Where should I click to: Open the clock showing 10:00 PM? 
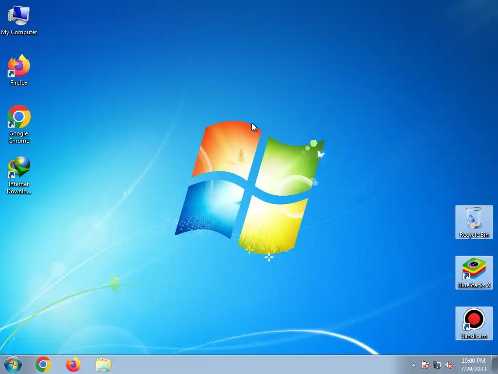click(x=473, y=364)
